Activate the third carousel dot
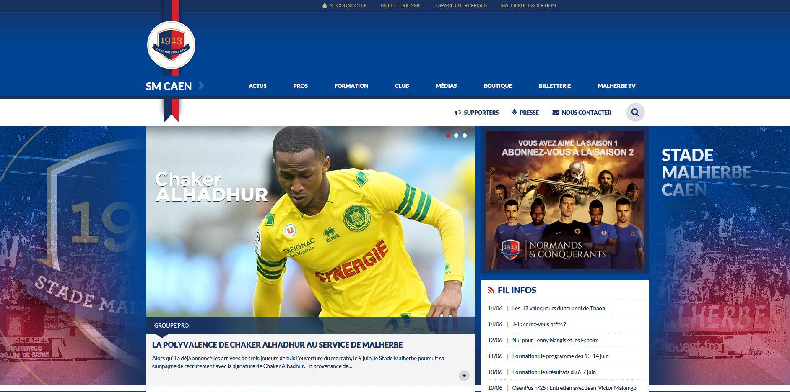790x392 pixels. (x=464, y=135)
